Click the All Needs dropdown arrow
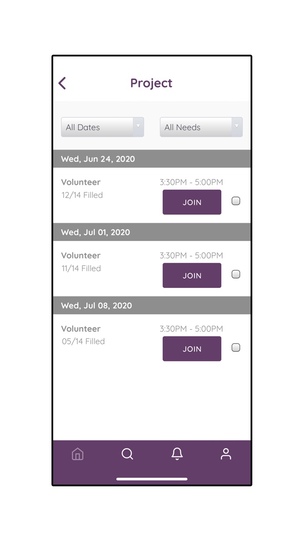 [237, 127]
